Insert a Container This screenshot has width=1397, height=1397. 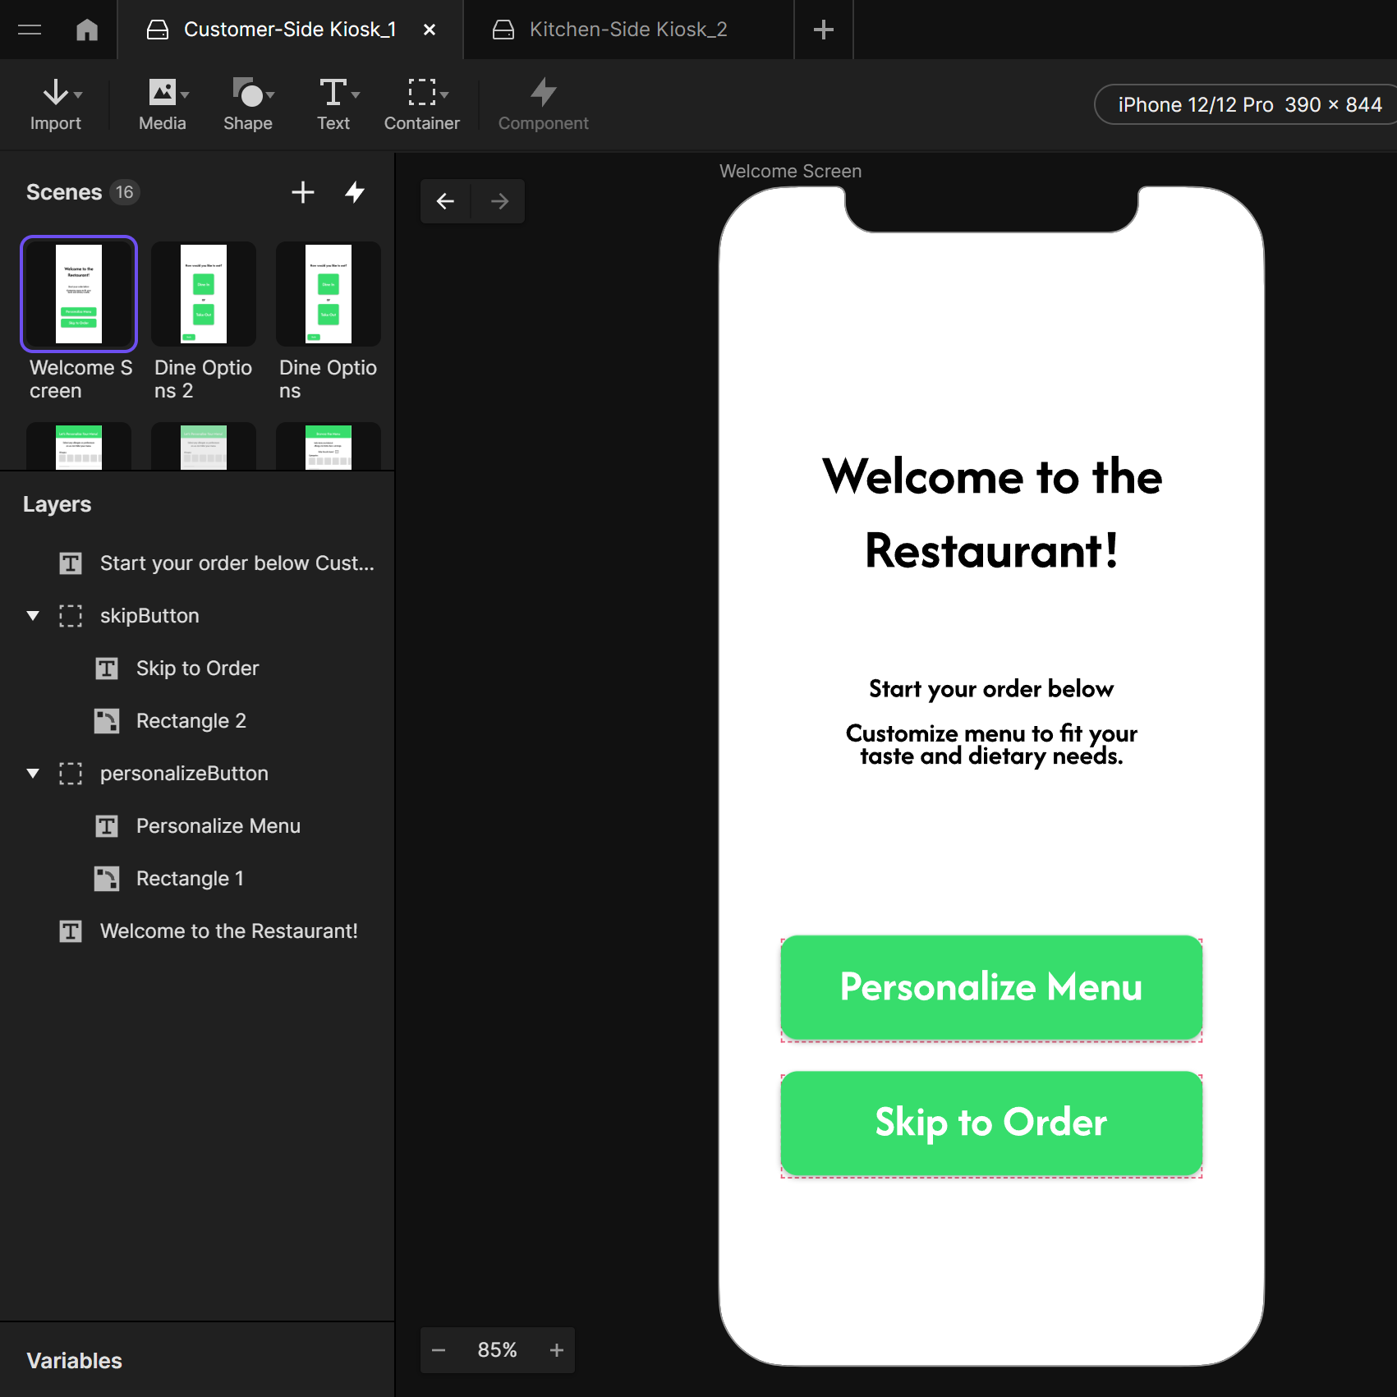pyautogui.click(x=420, y=104)
